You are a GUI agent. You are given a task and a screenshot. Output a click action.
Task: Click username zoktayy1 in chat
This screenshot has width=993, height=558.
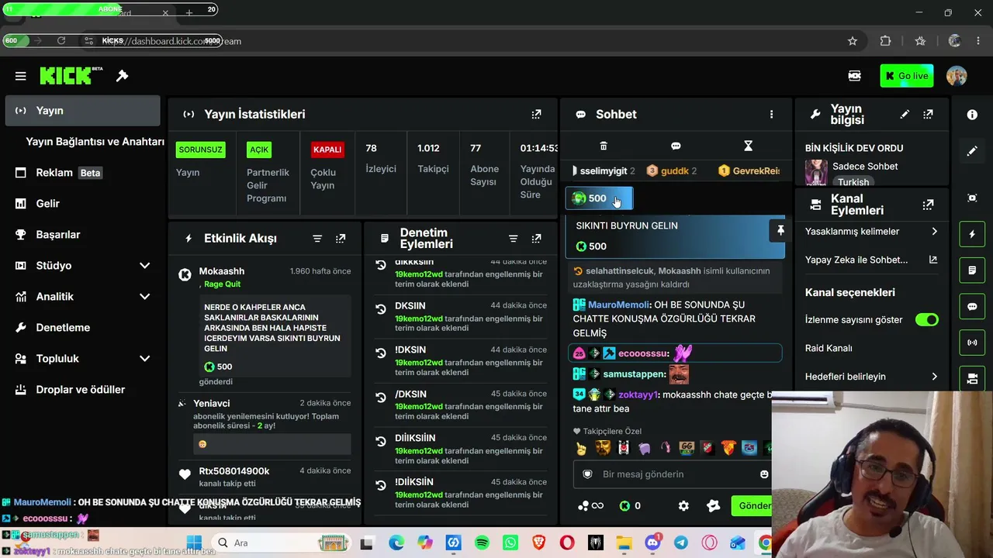[x=638, y=395]
